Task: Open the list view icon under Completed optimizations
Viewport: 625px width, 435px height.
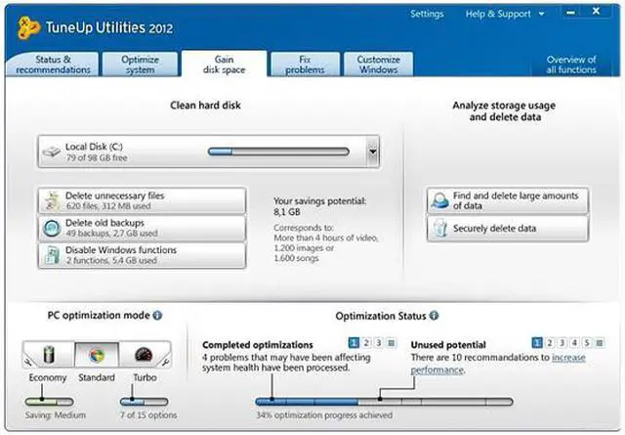Action: point(392,343)
